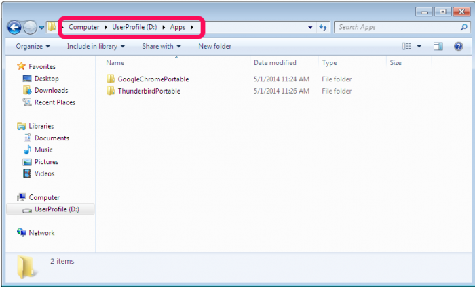The height and width of the screenshot is (288, 475).
Task: Click the UserProfile (D:) drive icon
Action: pos(27,210)
